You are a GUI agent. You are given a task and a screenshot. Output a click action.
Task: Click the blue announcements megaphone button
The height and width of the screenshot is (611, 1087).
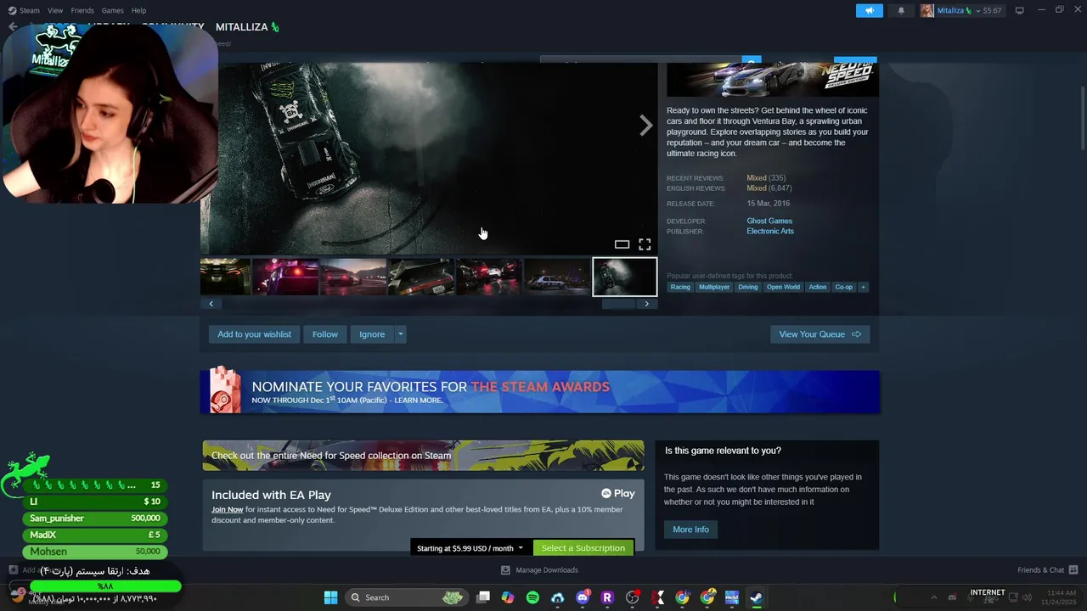point(869,10)
